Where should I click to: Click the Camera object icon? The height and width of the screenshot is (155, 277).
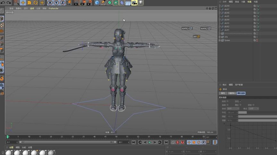134,3
